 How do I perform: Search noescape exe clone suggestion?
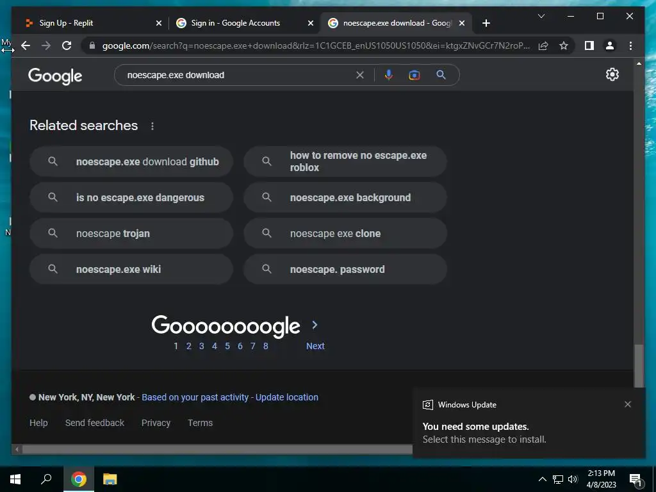click(345, 233)
